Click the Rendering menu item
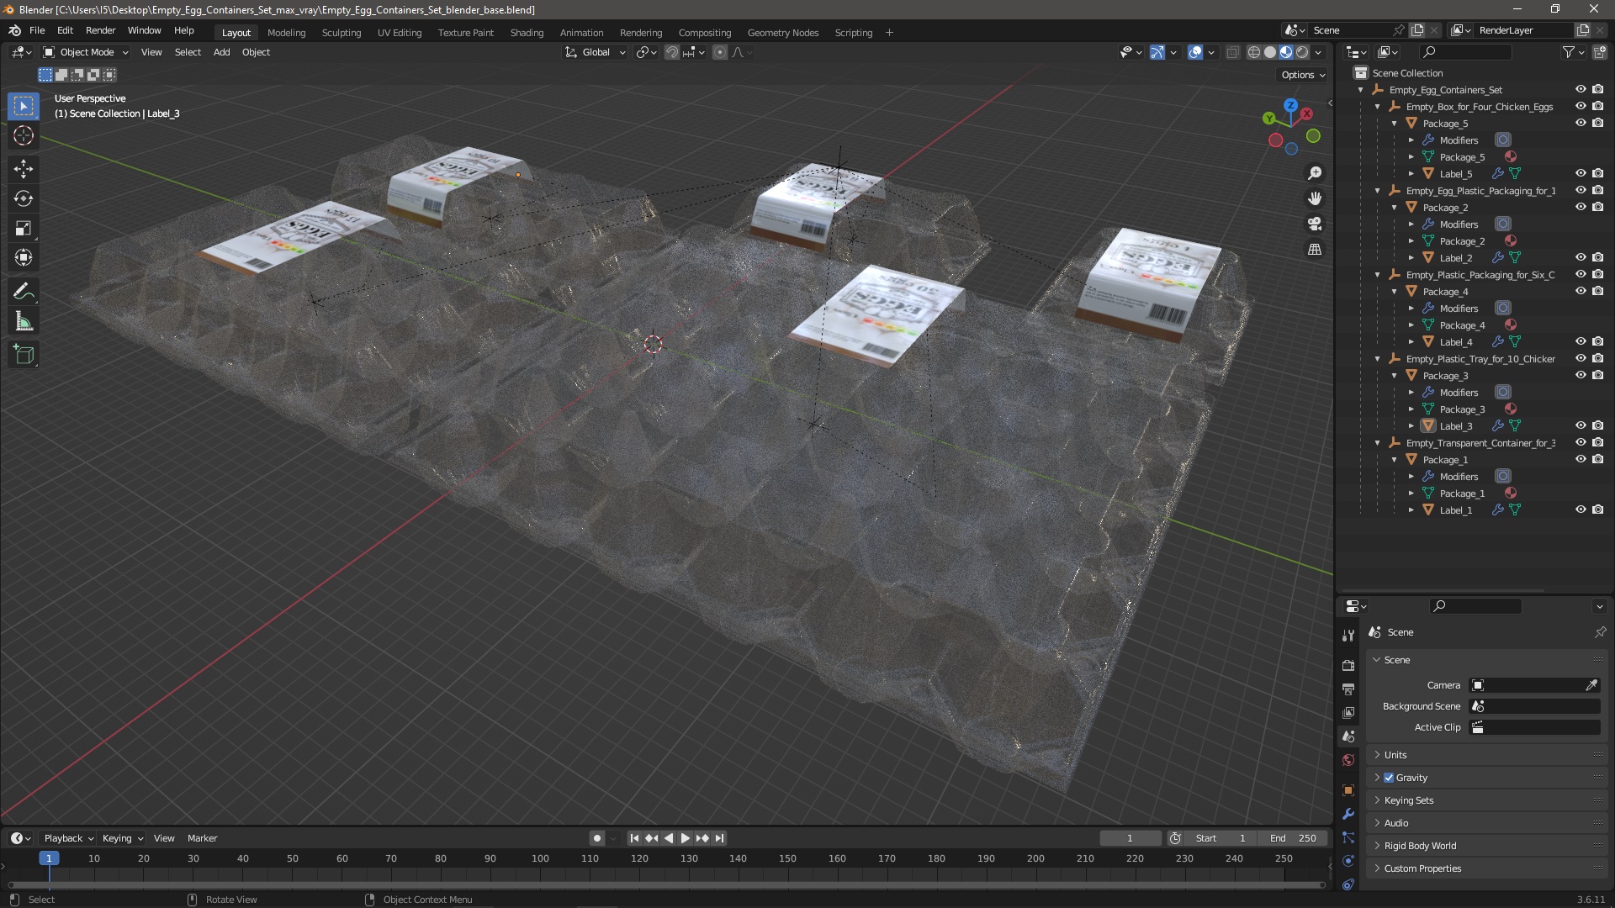 coord(641,31)
